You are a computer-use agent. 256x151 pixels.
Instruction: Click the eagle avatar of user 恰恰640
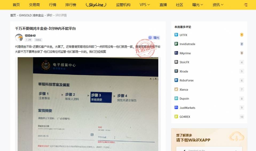coord(19,38)
